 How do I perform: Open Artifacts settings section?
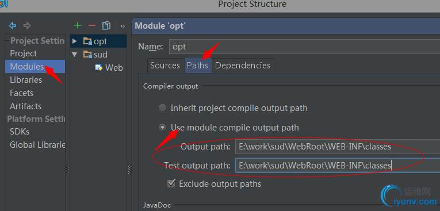(x=25, y=106)
